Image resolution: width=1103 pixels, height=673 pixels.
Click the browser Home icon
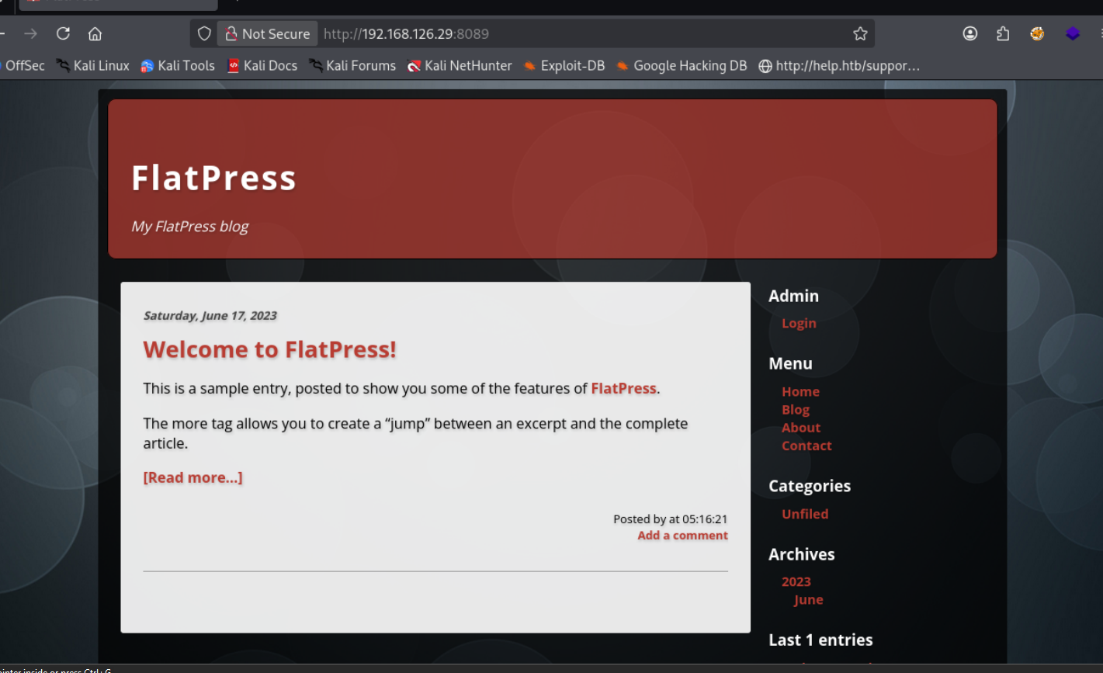coord(95,33)
